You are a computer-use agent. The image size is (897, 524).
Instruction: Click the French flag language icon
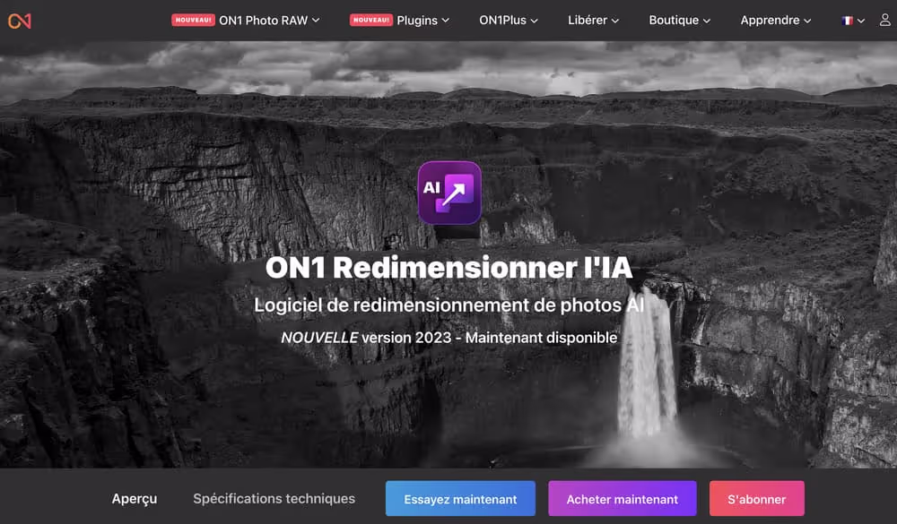(848, 21)
